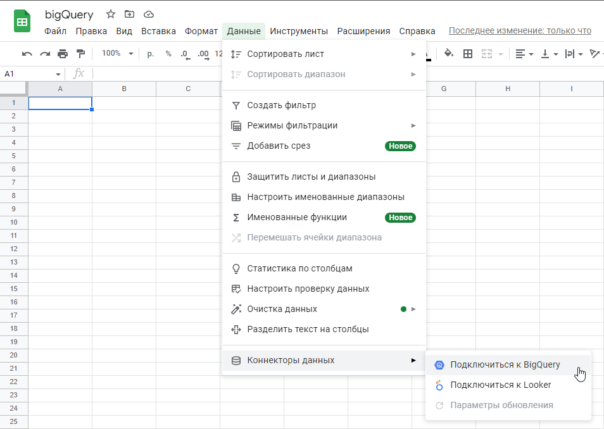Increase decimal places

point(203,54)
